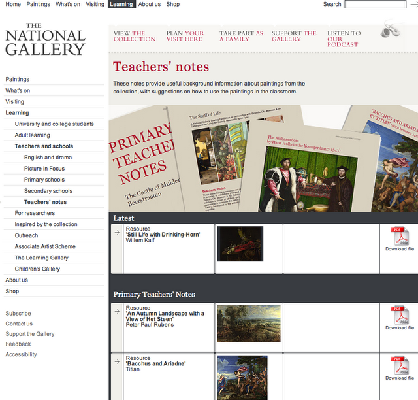Click the earphones podcast icon
Image resolution: width=418 pixels, height=400 pixels.
(391, 29)
